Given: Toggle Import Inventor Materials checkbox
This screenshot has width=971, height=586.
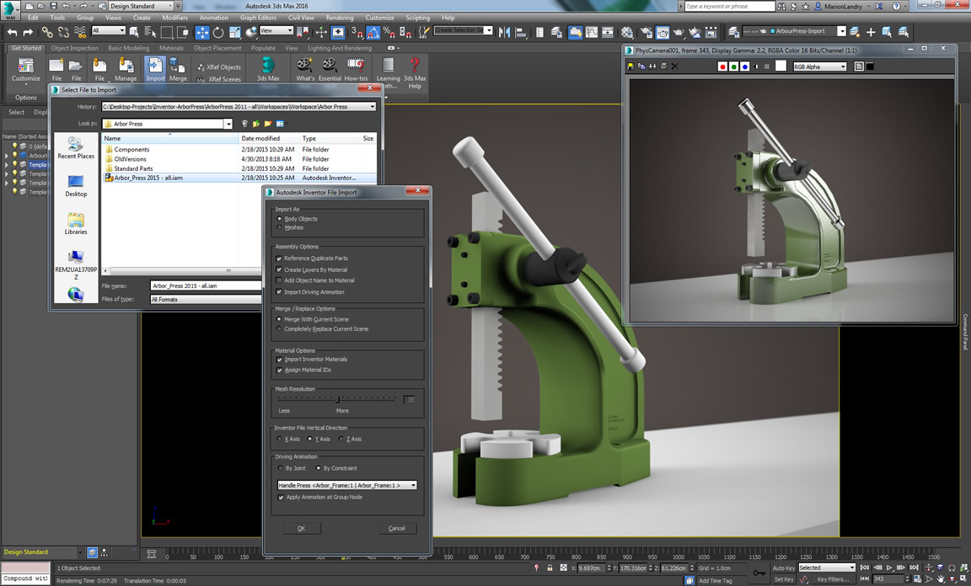Looking at the screenshot, I should click(x=279, y=360).
